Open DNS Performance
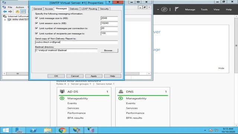 135,113
